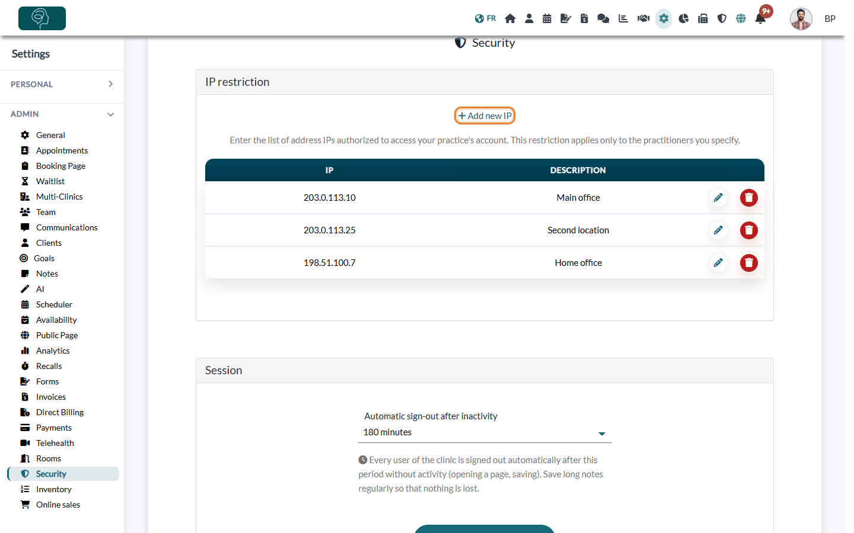Click the BP user initials
This screenshot has width=854, height=533.
point(830,19)
